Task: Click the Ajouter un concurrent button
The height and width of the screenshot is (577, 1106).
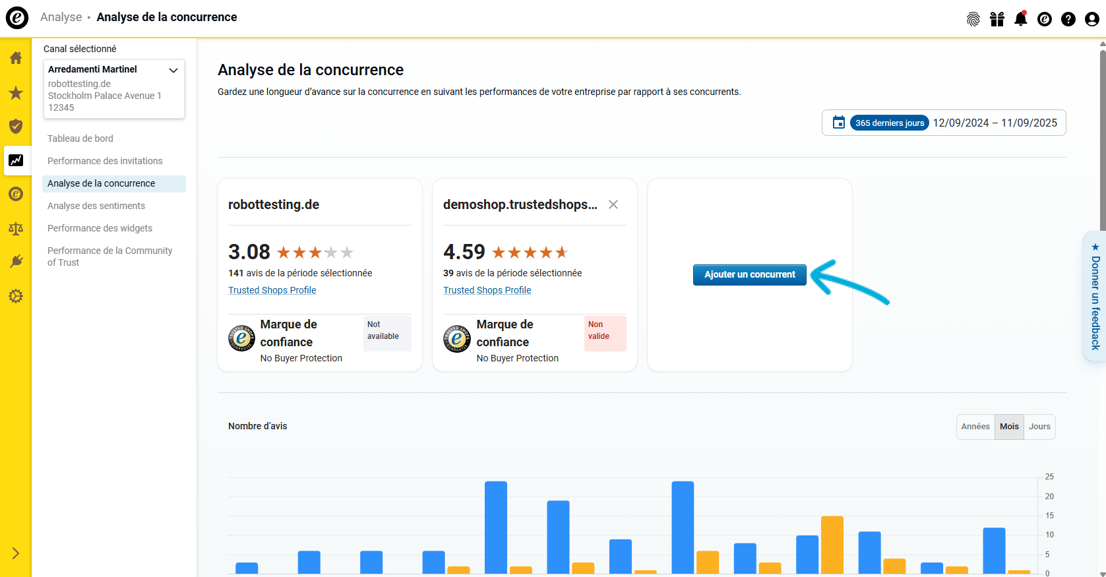Action: pos(749,274)
